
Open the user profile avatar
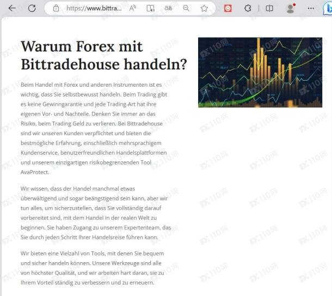(x=291, y=9)
